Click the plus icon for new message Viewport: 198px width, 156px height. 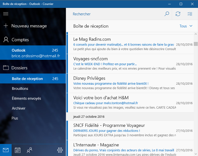(6, 26)
